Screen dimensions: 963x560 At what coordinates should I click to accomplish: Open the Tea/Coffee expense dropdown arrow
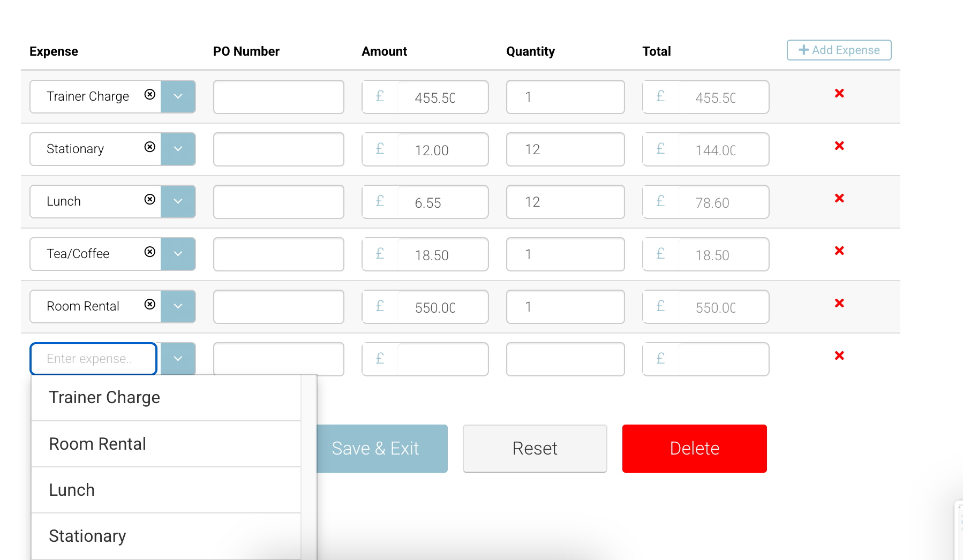[x=178, y=254]
